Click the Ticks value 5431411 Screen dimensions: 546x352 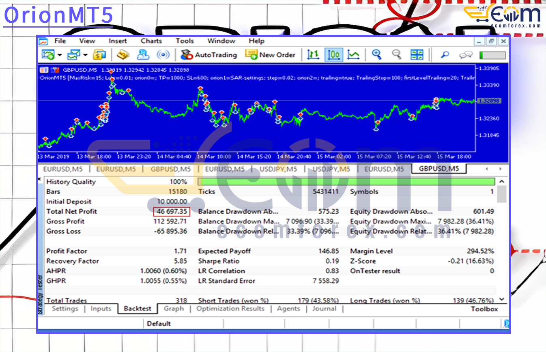(x=325, y=192)
